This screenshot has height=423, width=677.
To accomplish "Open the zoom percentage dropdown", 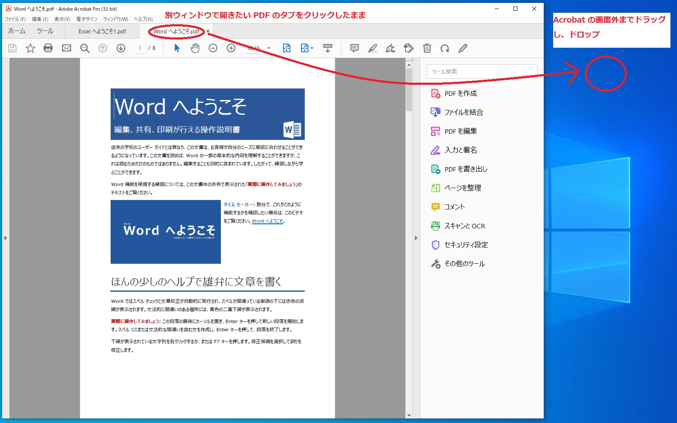I will (269, 48).
